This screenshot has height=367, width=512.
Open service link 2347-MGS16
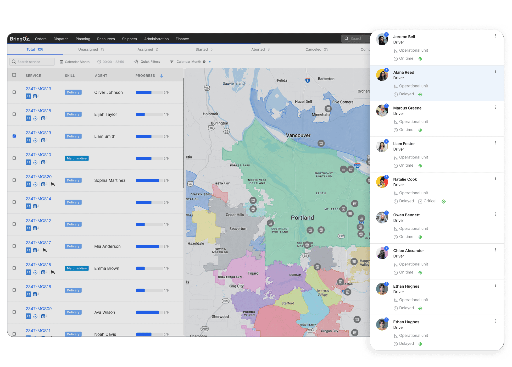(x=38, y=287)
